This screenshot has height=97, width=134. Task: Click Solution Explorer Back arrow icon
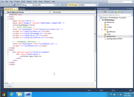(99, 12)
